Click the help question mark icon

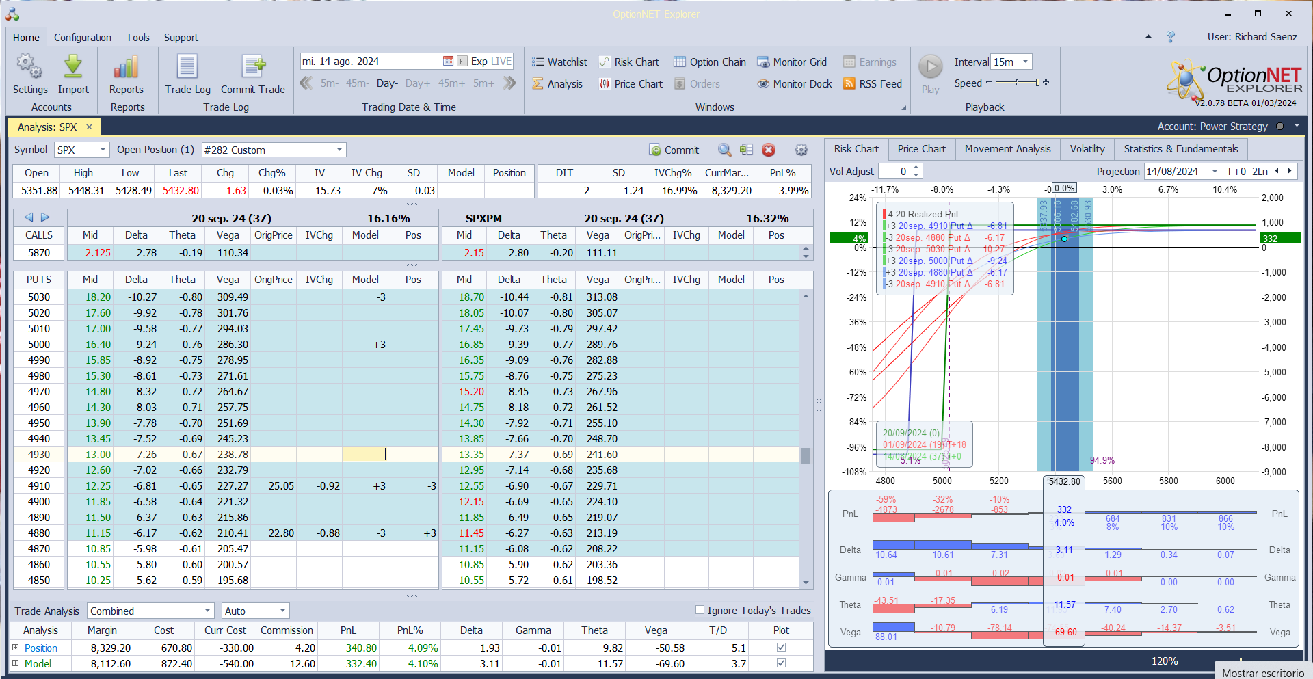[1170, 36]
